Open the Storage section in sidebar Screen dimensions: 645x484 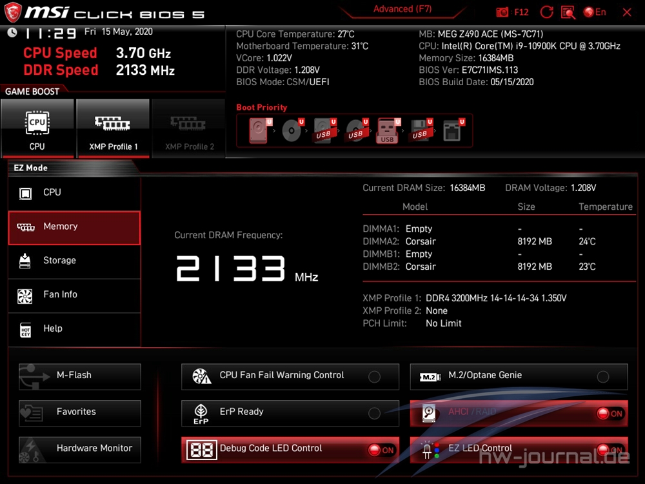click(x=74, y=261)
